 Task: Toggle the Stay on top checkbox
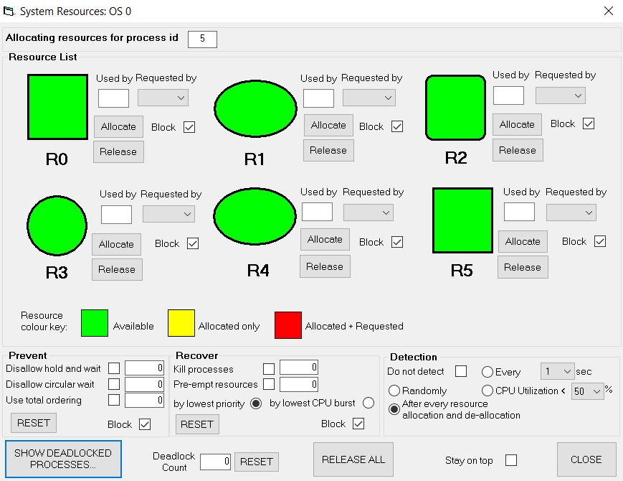511,460
